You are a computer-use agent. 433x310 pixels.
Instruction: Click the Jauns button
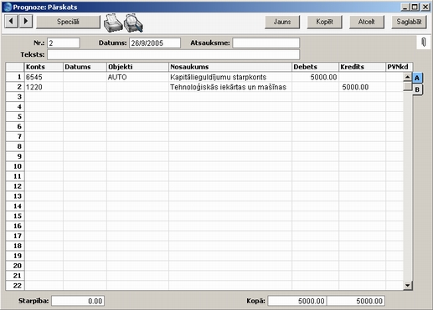282,22
